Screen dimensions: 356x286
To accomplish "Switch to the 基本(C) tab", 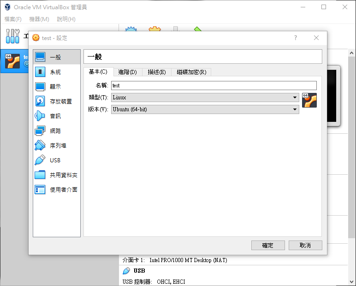I will 98,72.
